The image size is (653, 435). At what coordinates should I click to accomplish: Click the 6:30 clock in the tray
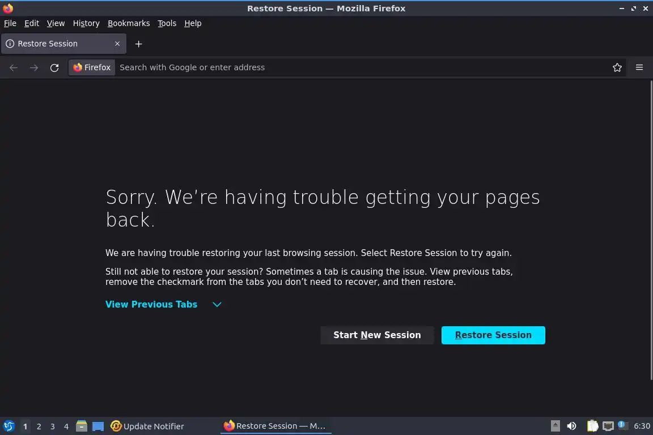(642, 426)
